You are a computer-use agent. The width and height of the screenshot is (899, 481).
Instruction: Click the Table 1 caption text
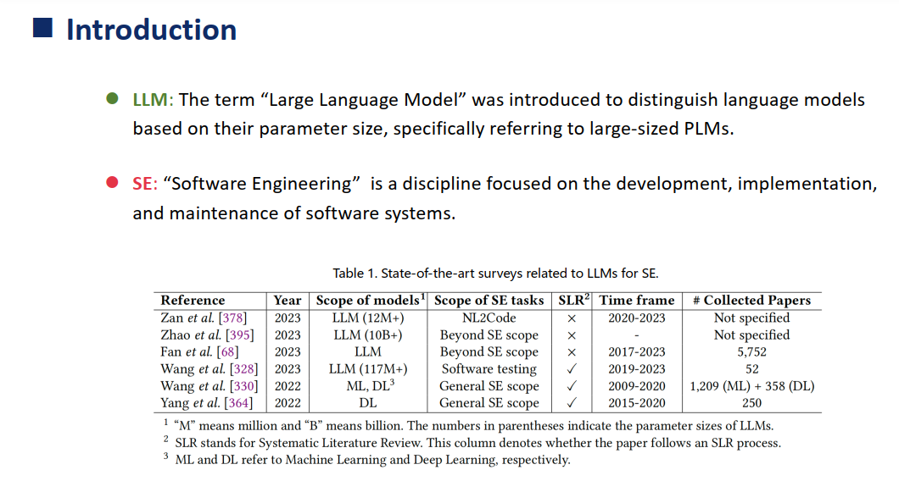tap(495, 274)
